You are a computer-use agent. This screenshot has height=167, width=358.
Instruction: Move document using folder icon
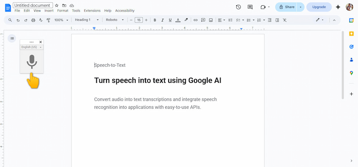pos(64,5)
